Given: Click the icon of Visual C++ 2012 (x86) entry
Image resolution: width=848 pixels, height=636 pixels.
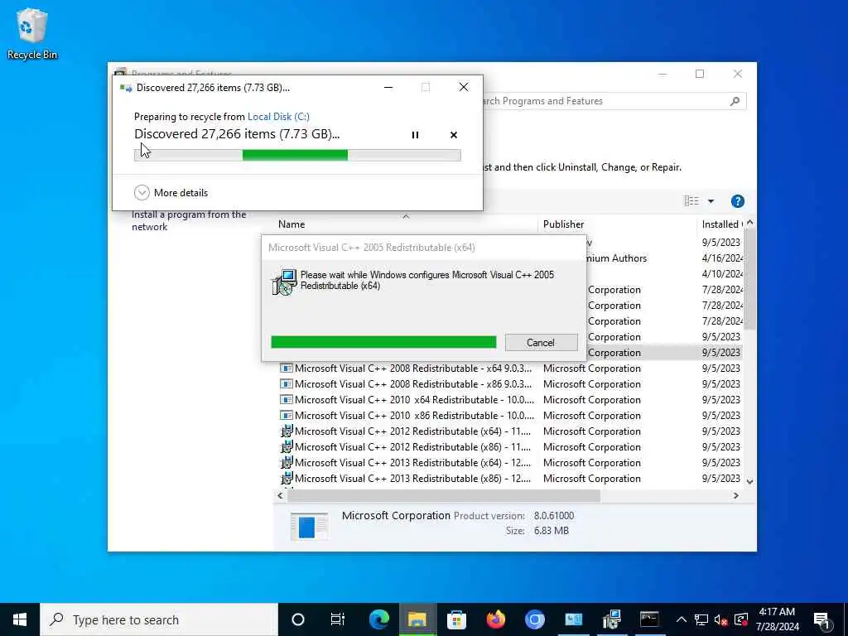Looking at the screenshot, I should 286,446.
